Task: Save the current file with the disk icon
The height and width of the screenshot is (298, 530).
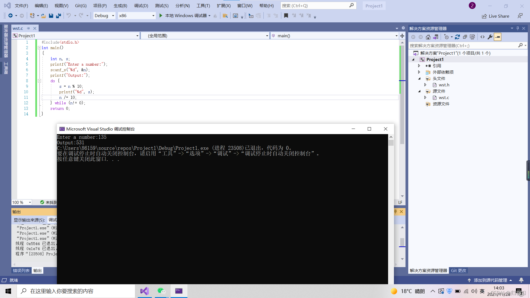Action: 51,16
